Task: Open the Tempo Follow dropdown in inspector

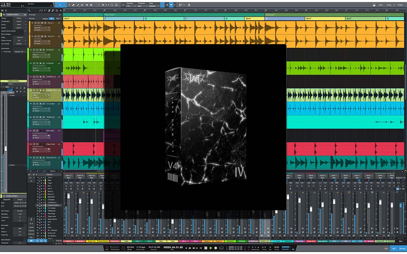Action: [x=20, y=18]
